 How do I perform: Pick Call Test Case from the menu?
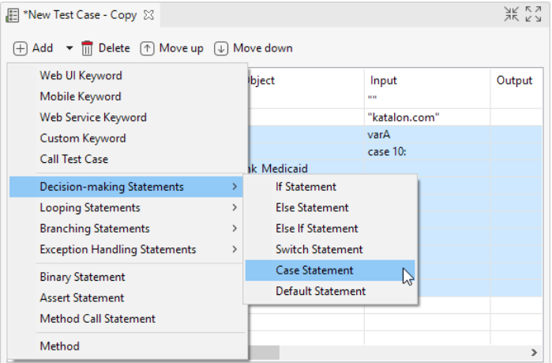pos(73,159)
